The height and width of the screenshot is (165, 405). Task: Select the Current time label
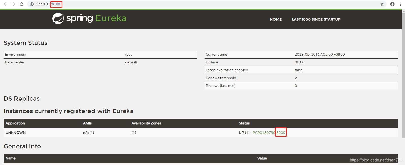click(216, 54)
